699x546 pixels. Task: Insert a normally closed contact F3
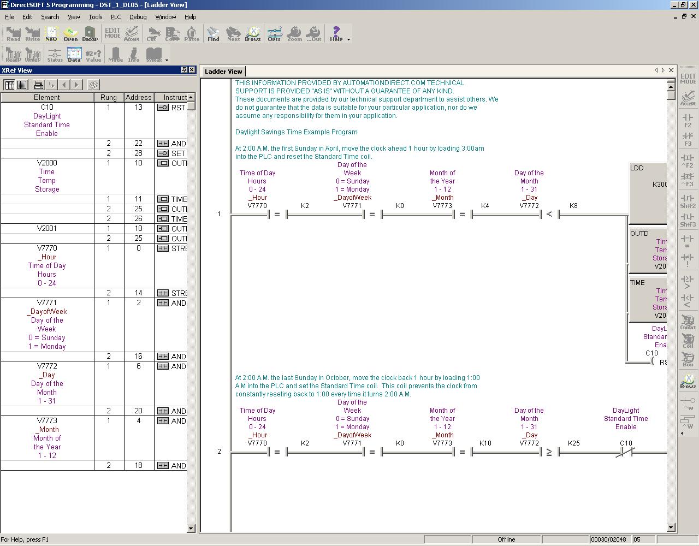coord(688,139)
